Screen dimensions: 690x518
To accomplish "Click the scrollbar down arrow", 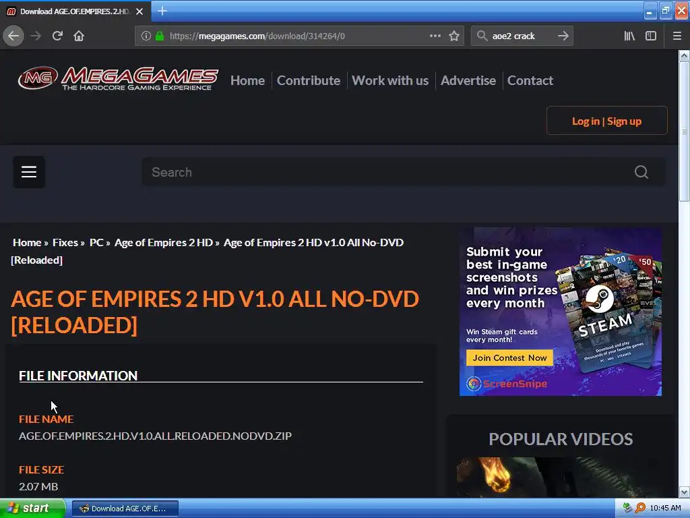I will click(684, 492).
